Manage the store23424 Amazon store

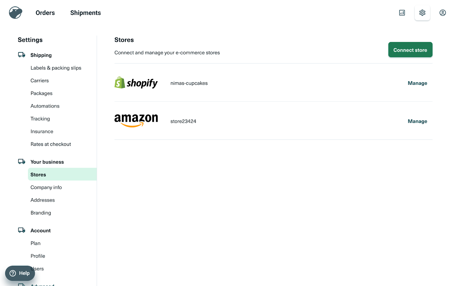click(x=417, y=121)
